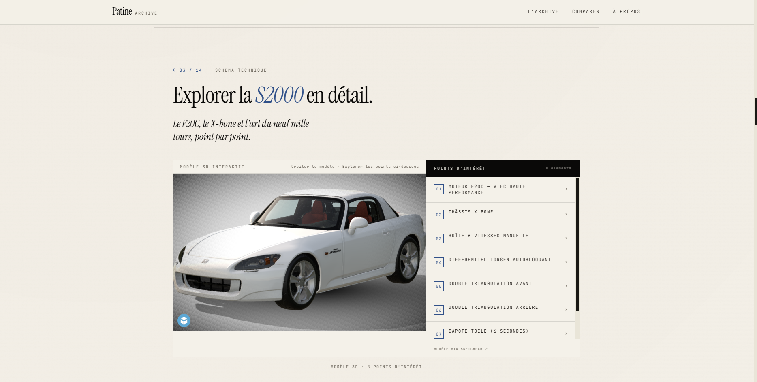Select Moteur F20C — VTEC haute performance text
757x382 pixels.
pyautogui.click(x=487, y=190)
